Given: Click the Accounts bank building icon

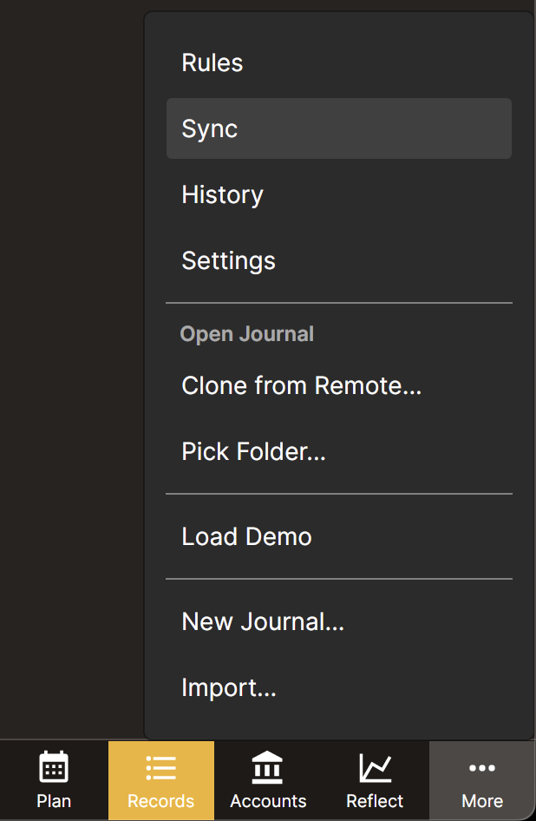Looking at the screenshot, I should (x=267, y=767).
